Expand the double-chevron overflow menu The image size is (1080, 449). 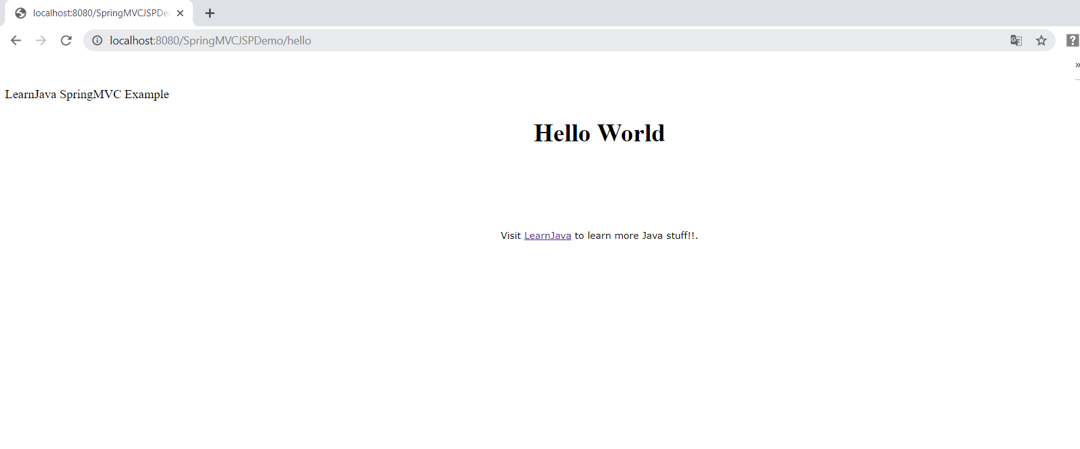coord(1077,65)
